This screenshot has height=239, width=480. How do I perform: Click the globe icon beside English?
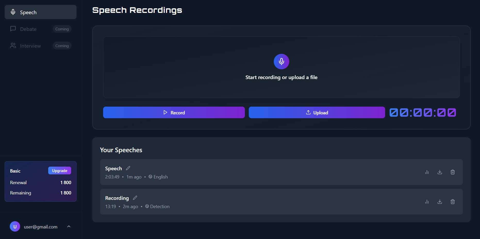click(150, 177)
